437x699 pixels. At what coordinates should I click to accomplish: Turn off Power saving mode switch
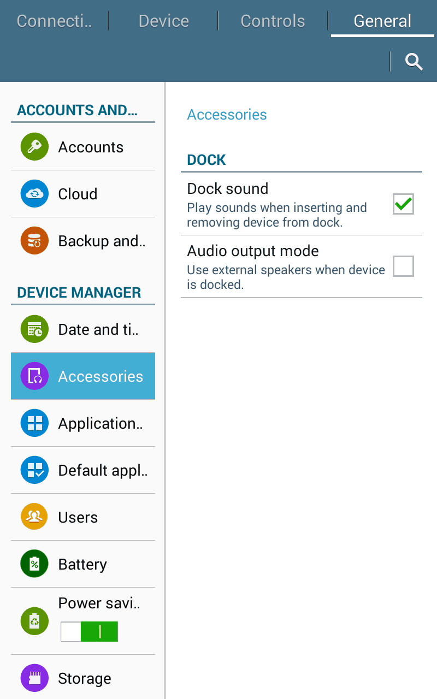click(x=89, y=631)
